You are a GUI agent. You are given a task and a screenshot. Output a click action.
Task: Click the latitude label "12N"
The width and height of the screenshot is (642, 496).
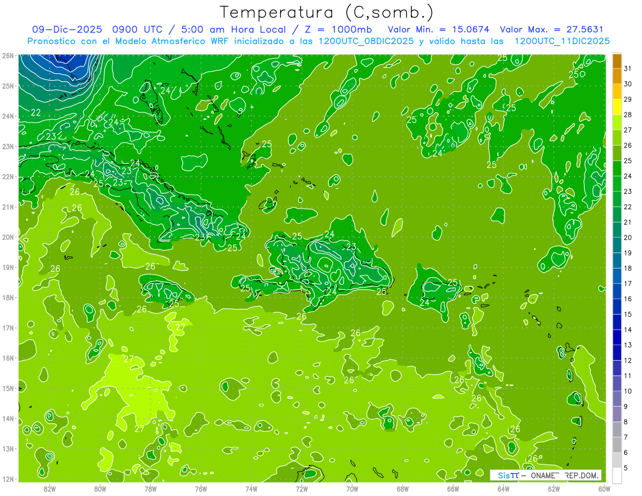pos(8,479)
